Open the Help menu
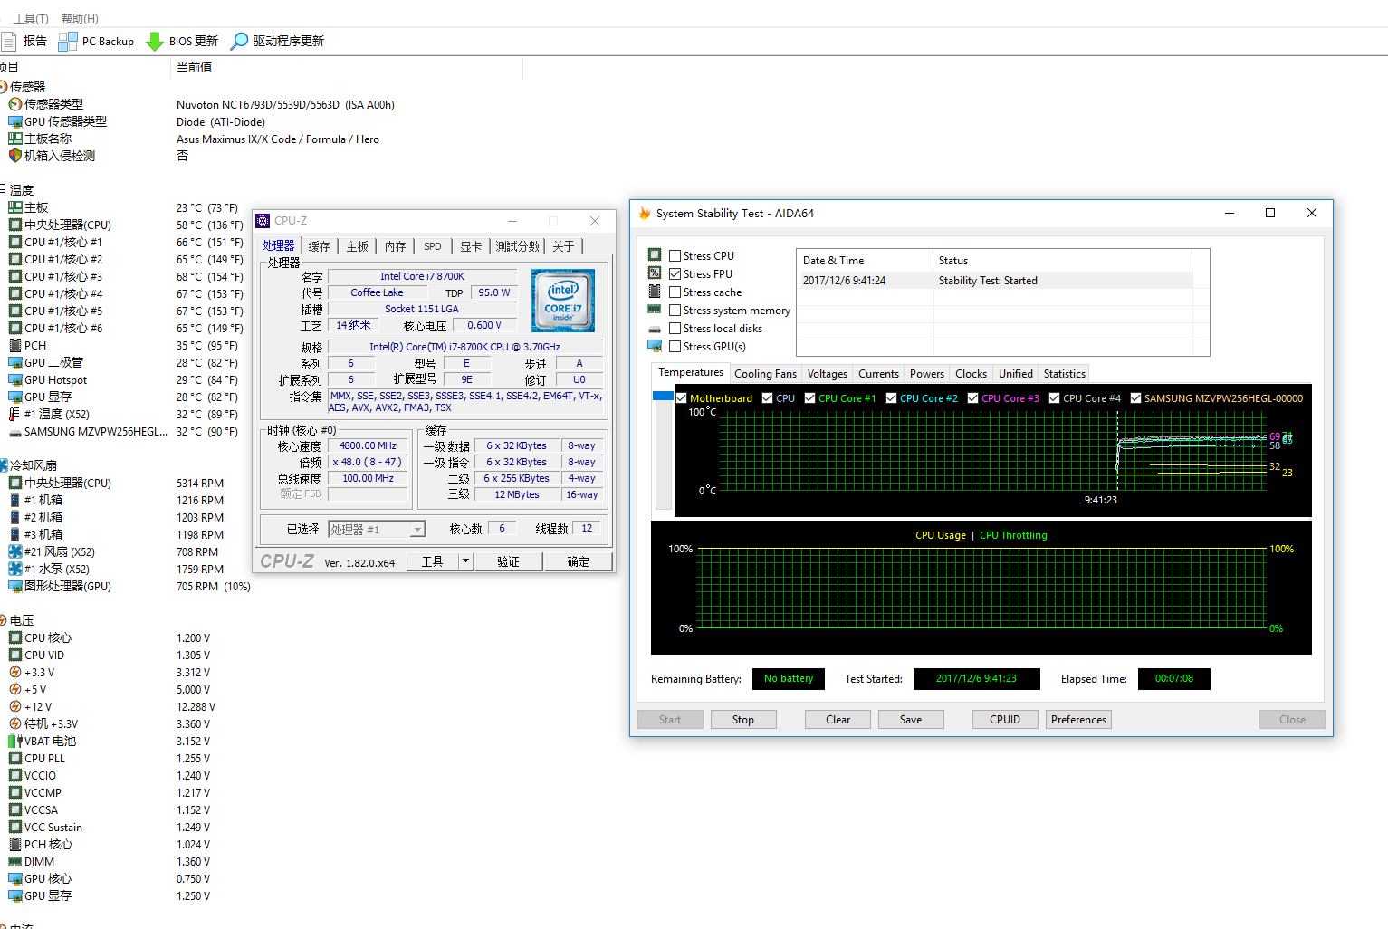1388x929 pixels. (x=80, y=18)
